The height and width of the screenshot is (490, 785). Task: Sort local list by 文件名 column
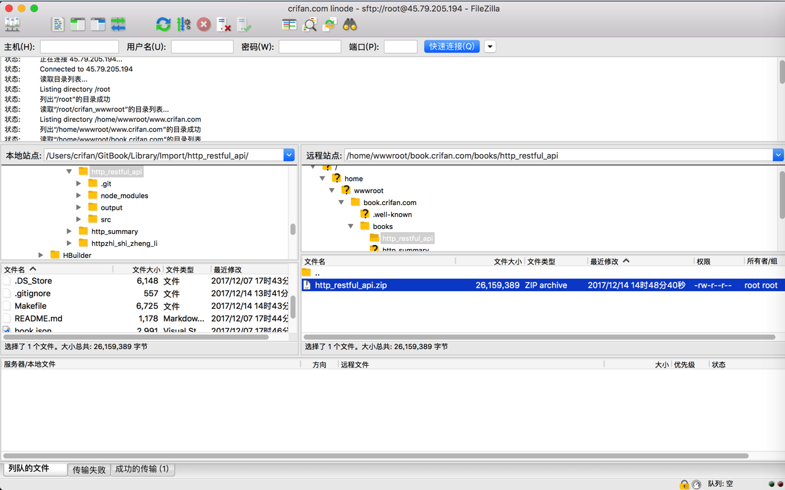pyautogui.click(x=57, y=269)
